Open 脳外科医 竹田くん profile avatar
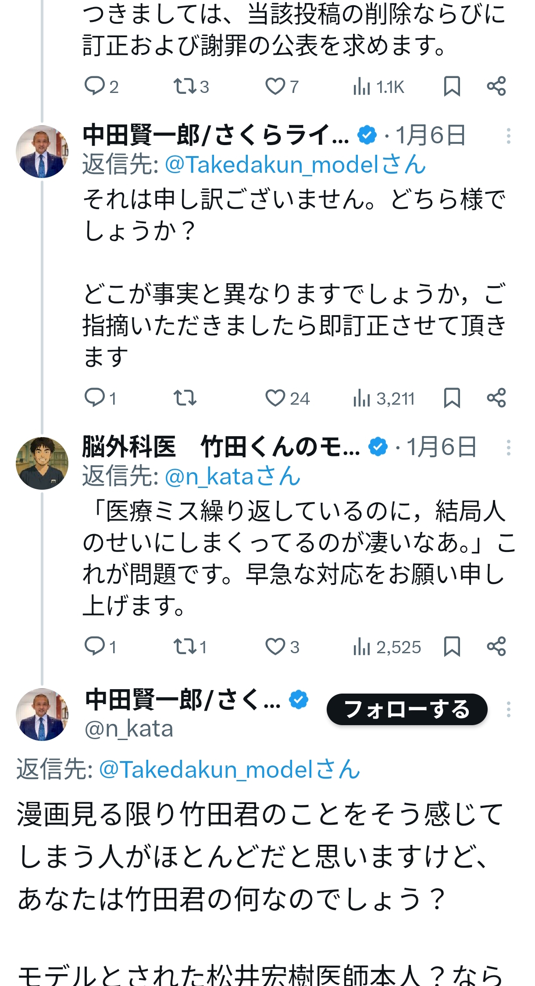Screen dimensions: 535x986 click(42, 463)
